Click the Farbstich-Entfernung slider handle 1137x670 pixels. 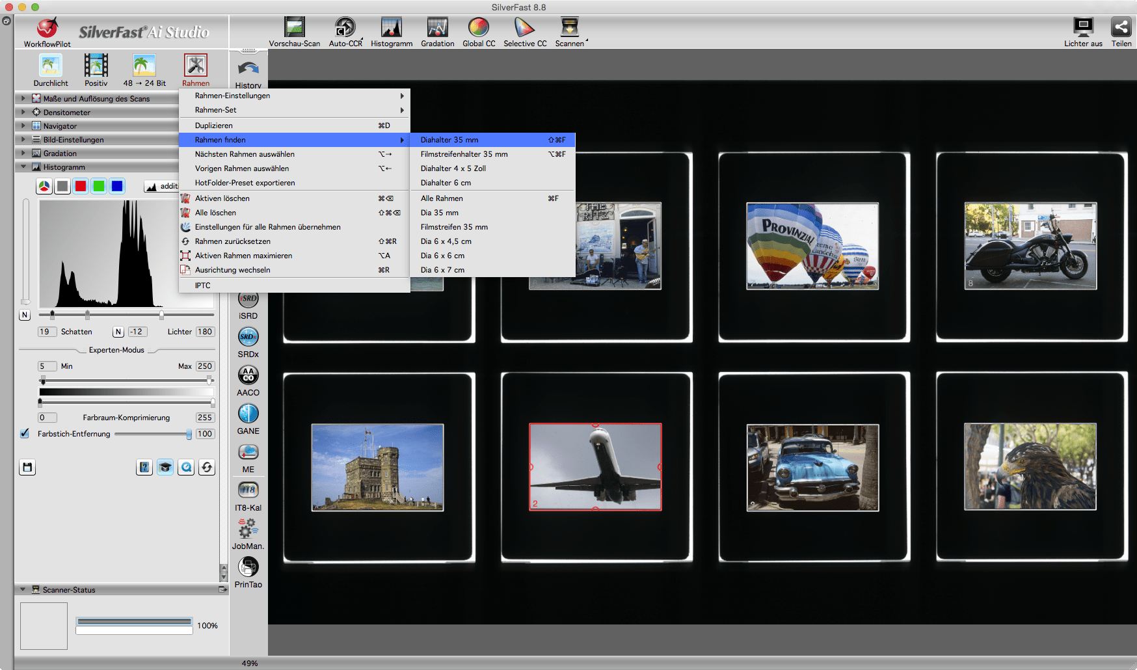[x=189, y=434]
